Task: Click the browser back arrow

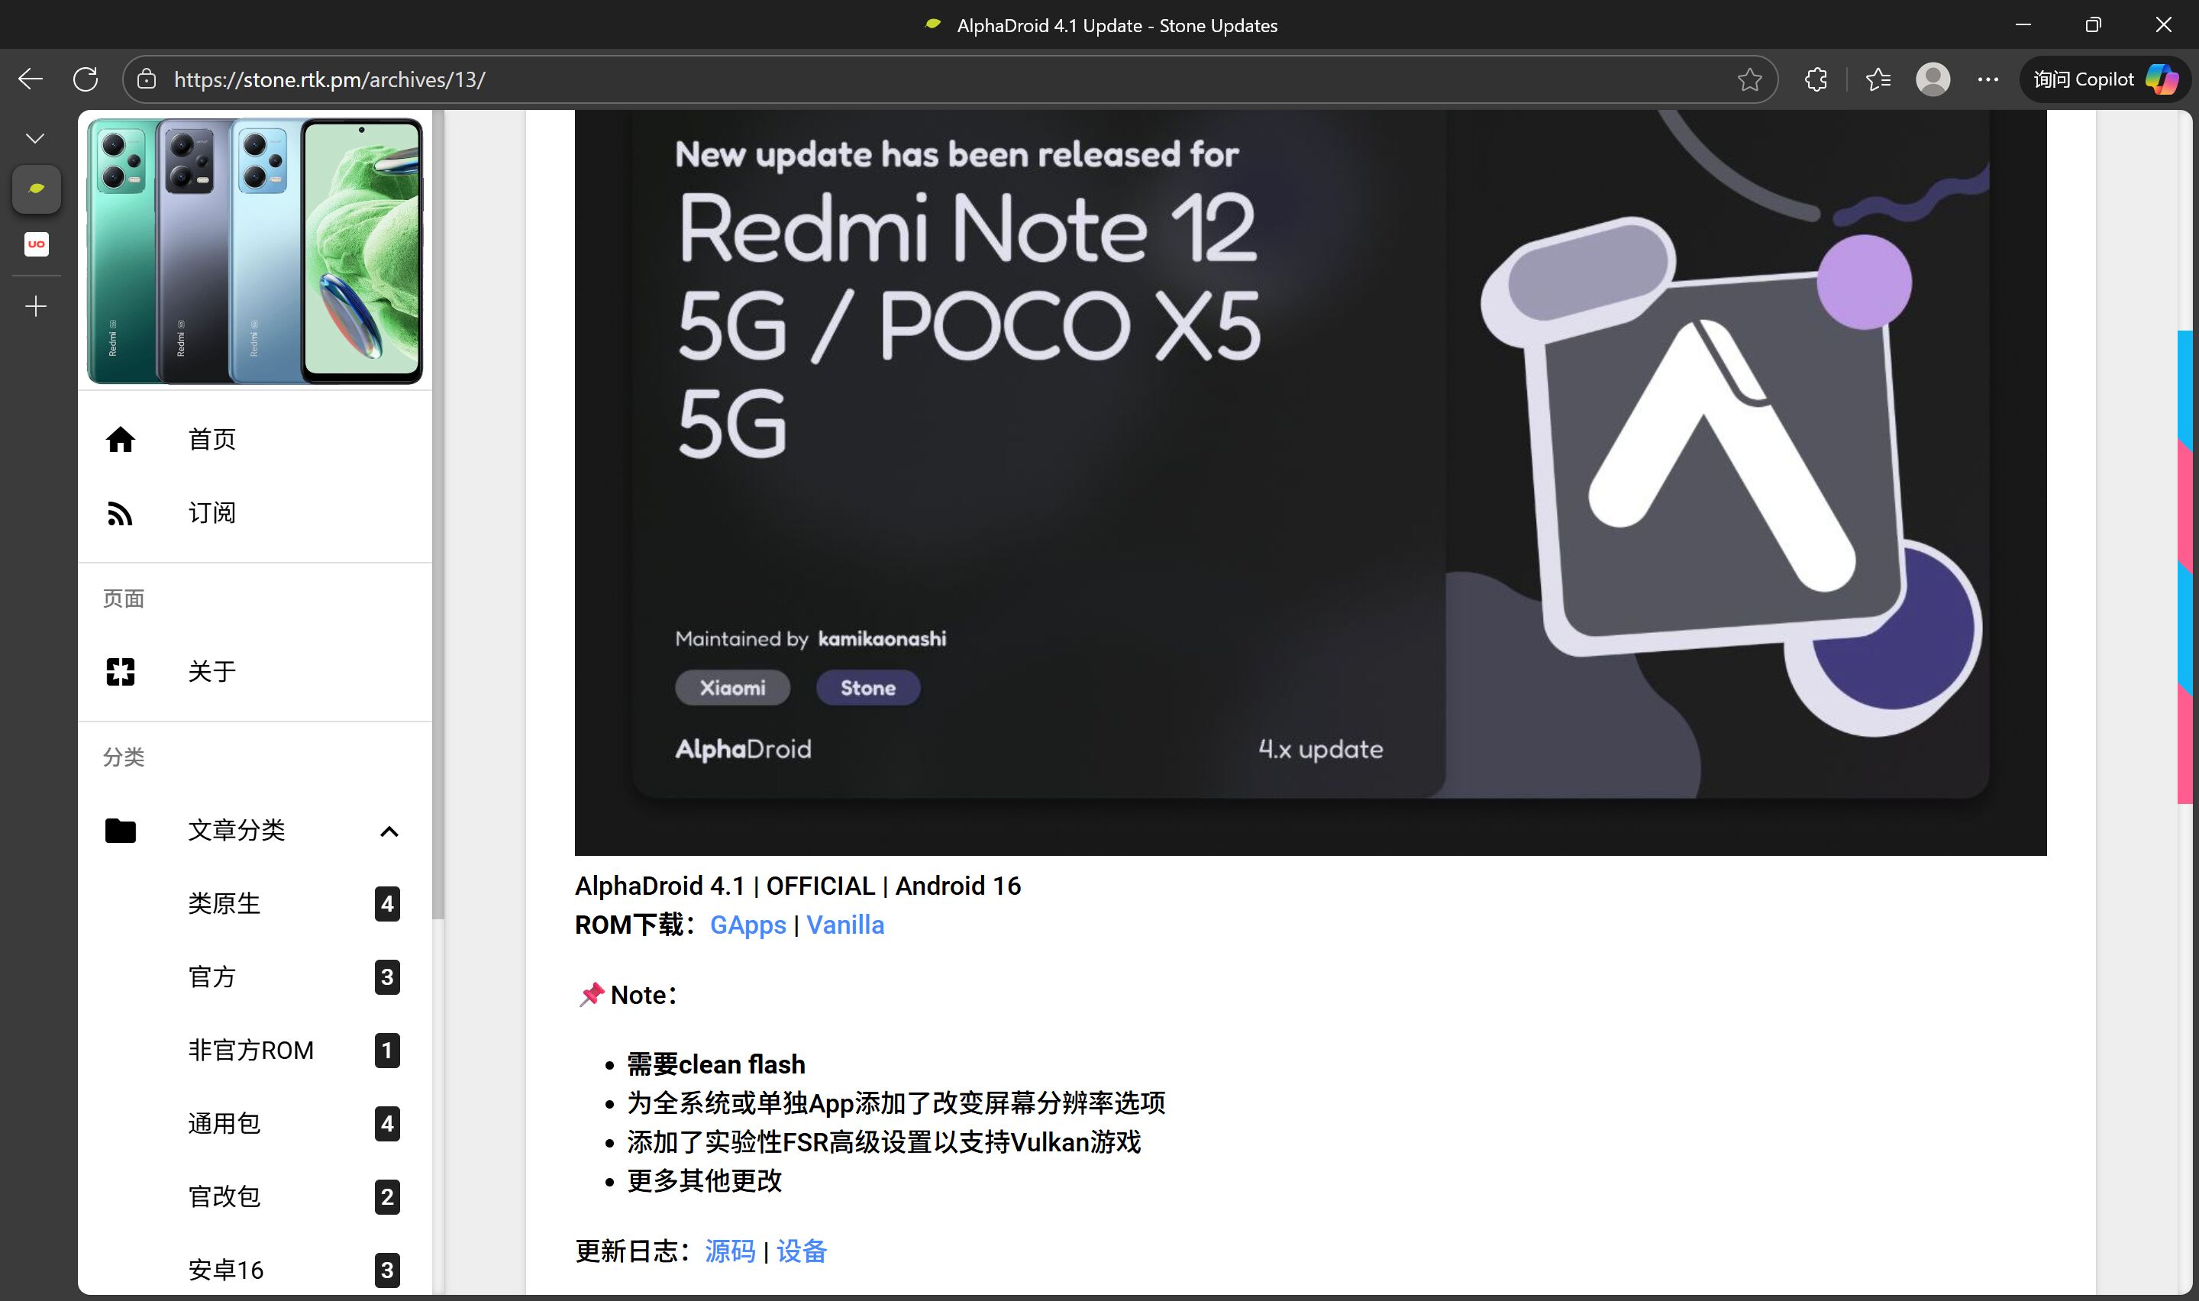Action: coord(31,79)
